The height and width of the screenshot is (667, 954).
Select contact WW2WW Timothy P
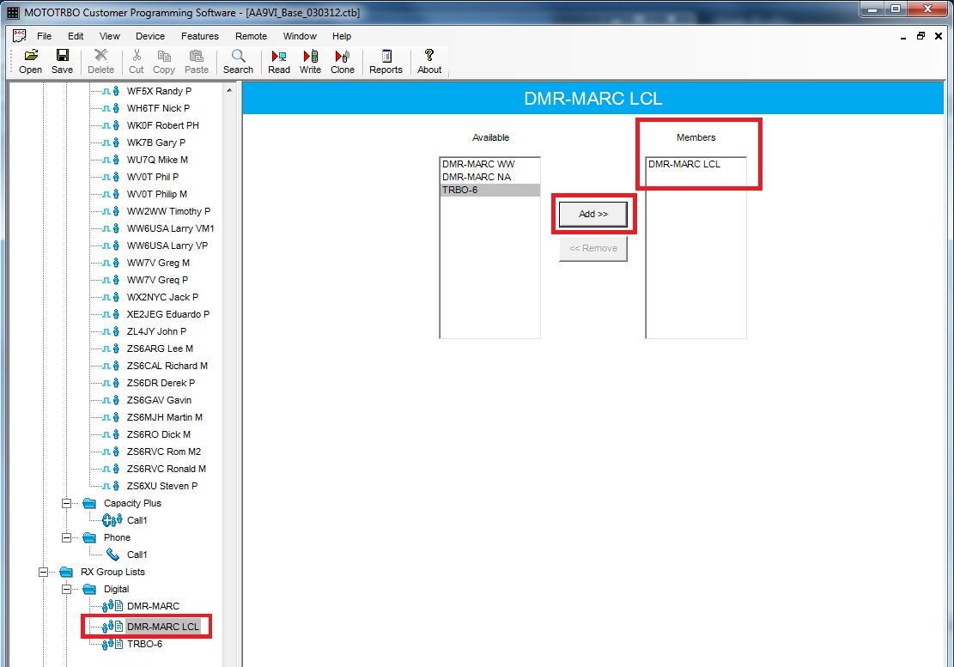168,211
